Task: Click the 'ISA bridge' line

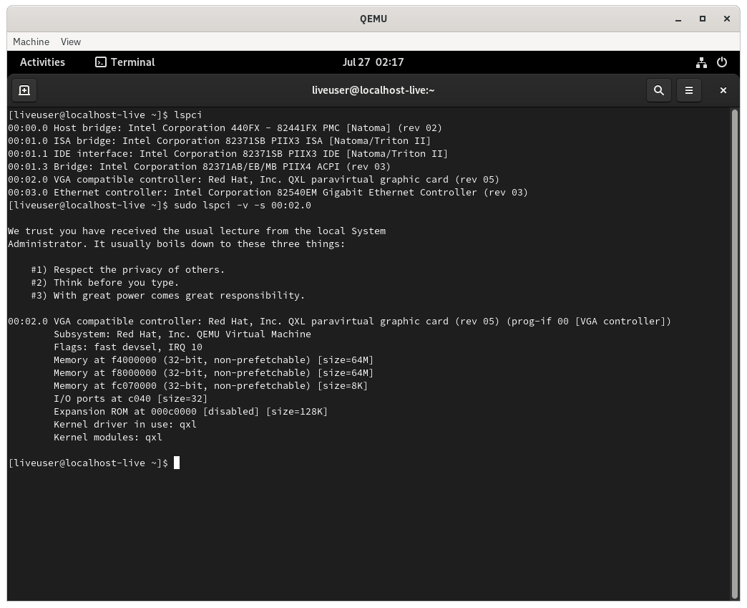Action: [x=219, y=140]
